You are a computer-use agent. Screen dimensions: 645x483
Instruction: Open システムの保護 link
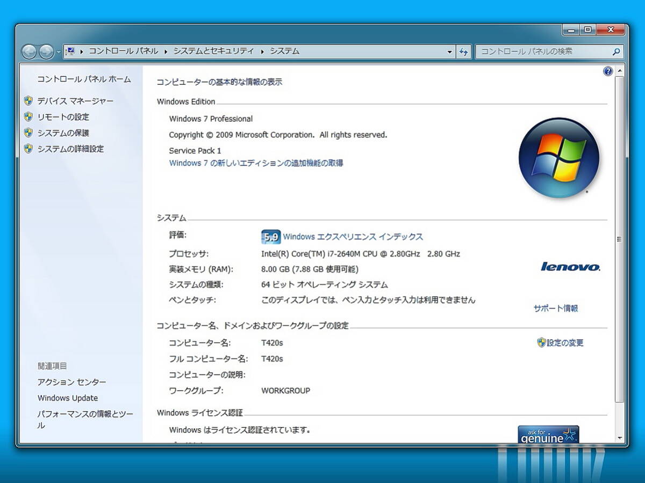pyautogui.click(x=63, y=133)
